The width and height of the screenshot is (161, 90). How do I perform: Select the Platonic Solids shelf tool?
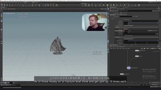point(39,5)
